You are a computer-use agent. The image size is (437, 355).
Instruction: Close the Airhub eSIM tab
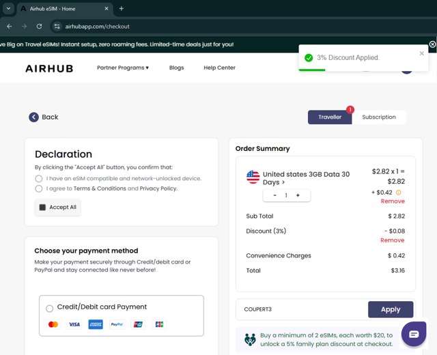pos(107,9)
